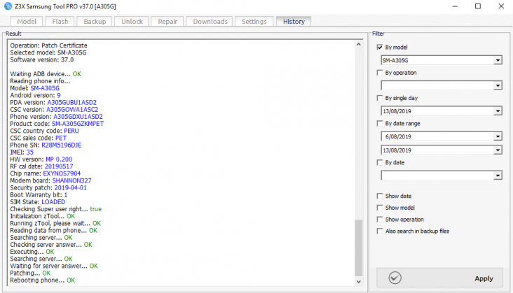Click the CSC version A305GOWA1ASC2 value

coord(72,110)
